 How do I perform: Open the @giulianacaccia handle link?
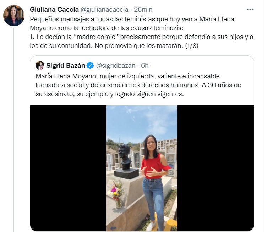(104, 10)
